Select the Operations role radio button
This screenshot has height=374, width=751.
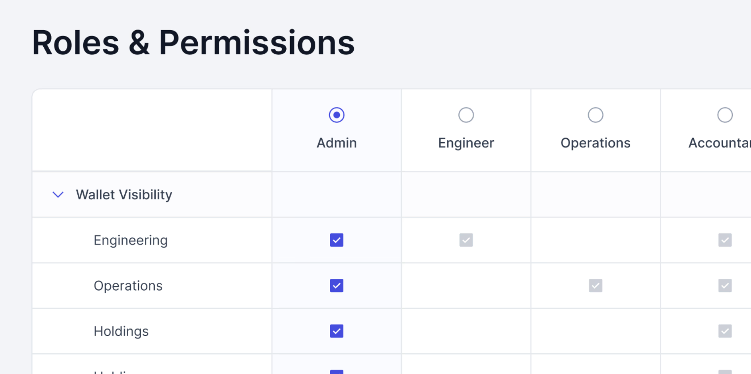tap(595, 115)
